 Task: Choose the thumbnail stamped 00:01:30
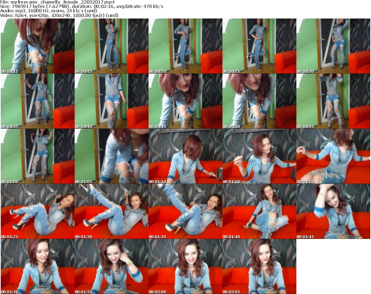tap(112, 211)
